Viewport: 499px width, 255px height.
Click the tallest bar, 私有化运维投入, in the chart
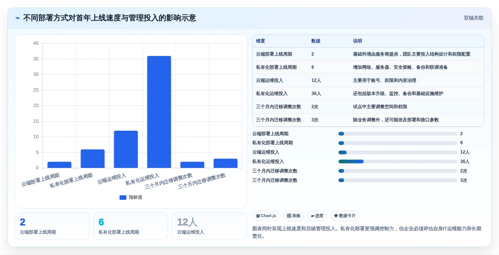159,112
